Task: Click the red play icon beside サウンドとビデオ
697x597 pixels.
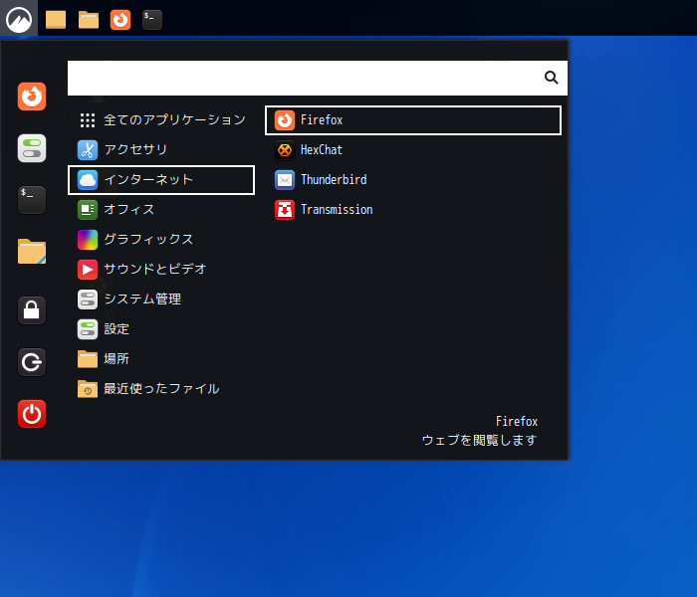Action: (x=88, y=270)
